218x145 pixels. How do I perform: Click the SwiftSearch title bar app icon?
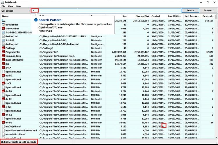pyautogui.click(x=3, y=2)
